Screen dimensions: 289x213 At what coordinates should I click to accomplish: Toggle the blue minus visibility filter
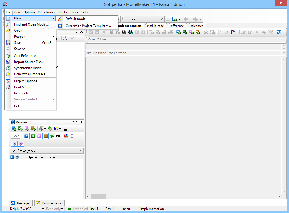coord(14,144)
